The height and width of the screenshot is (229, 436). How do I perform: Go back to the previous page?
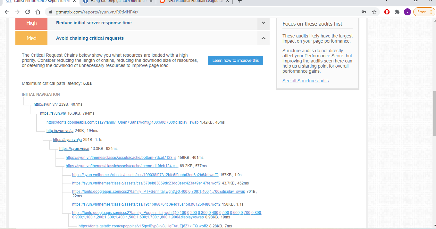[x=7, y=12]
